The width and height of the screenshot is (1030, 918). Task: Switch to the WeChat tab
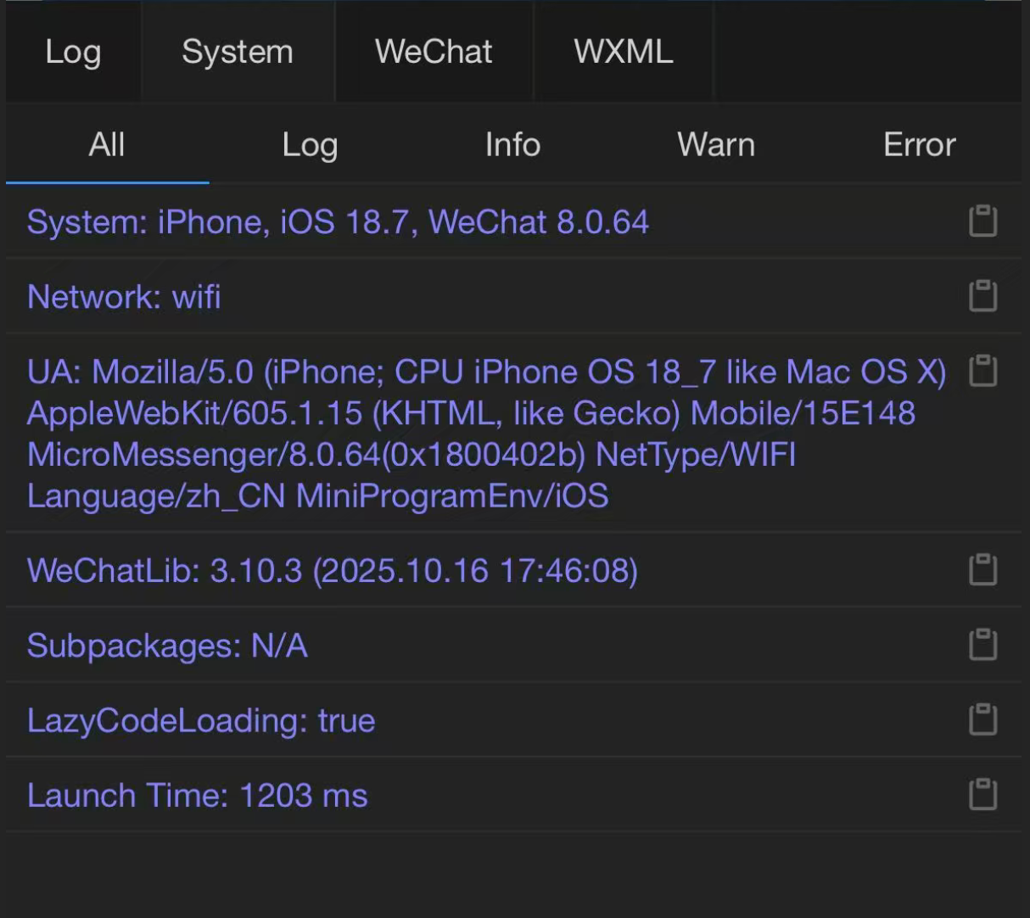434,52
